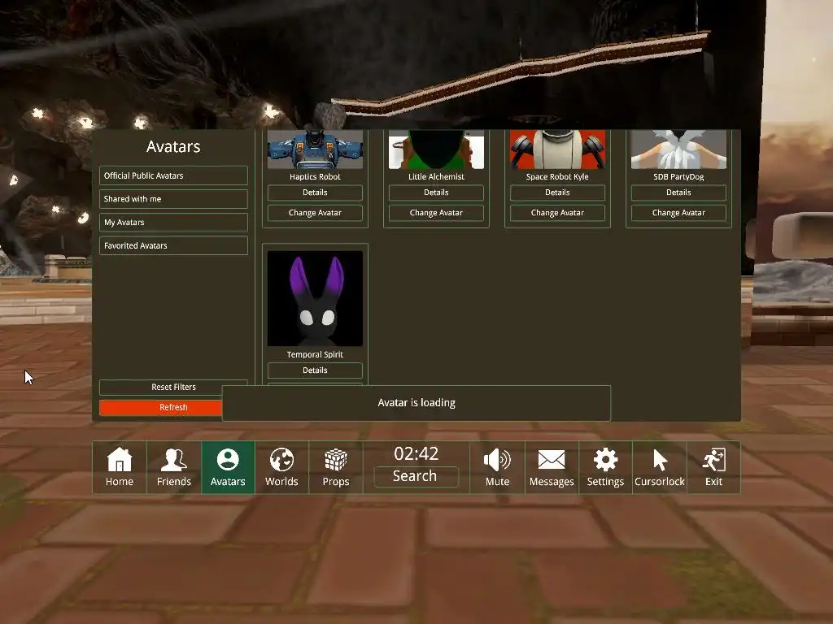Click the 'Avatars' panel heading

[x=173, y=146]
